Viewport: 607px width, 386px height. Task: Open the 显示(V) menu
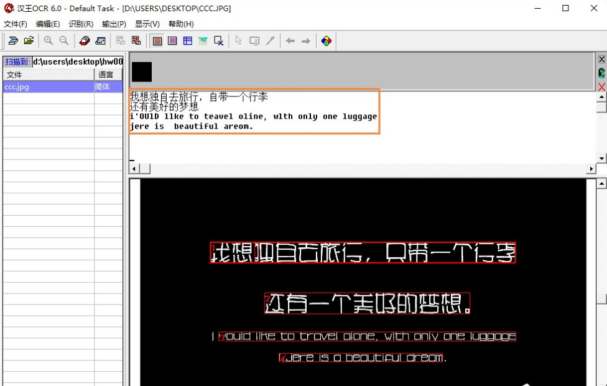147,24
